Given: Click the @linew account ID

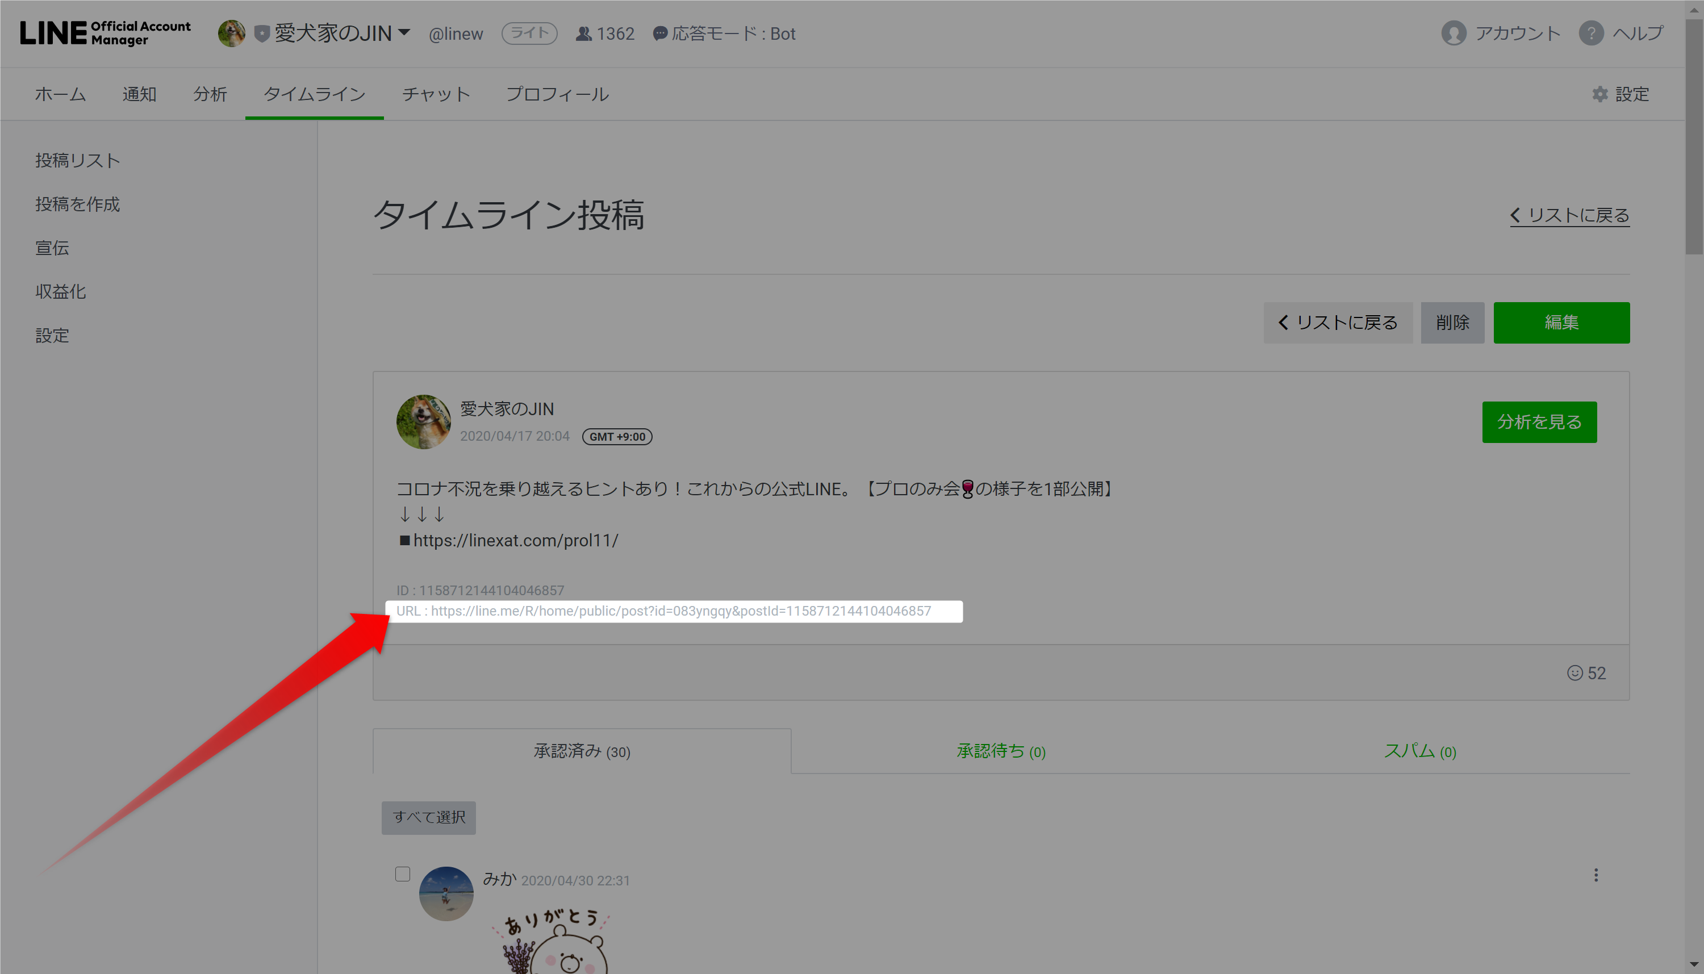Looking at the screenshot, I should click(456, 34).
